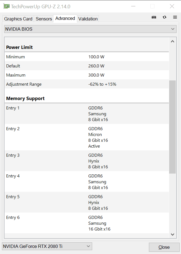Image resolution: width=181 pixels, height=254 pixels.
Task: Select the Minimum power limit row
Action: [87, 57]
